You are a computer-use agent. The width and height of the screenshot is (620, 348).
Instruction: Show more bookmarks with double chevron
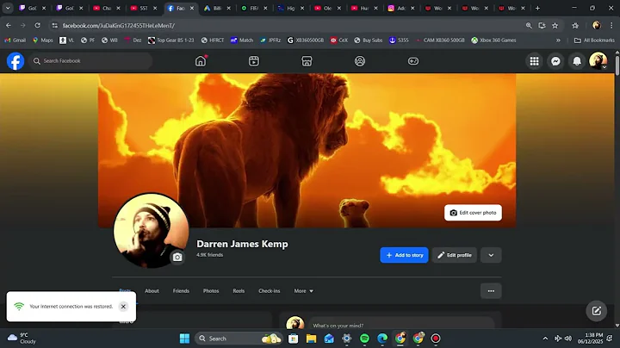click(558, 40)
